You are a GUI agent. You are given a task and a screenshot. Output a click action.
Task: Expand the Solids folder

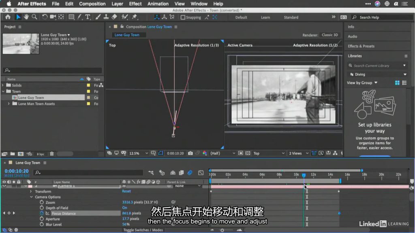click(x=3, y=85)
